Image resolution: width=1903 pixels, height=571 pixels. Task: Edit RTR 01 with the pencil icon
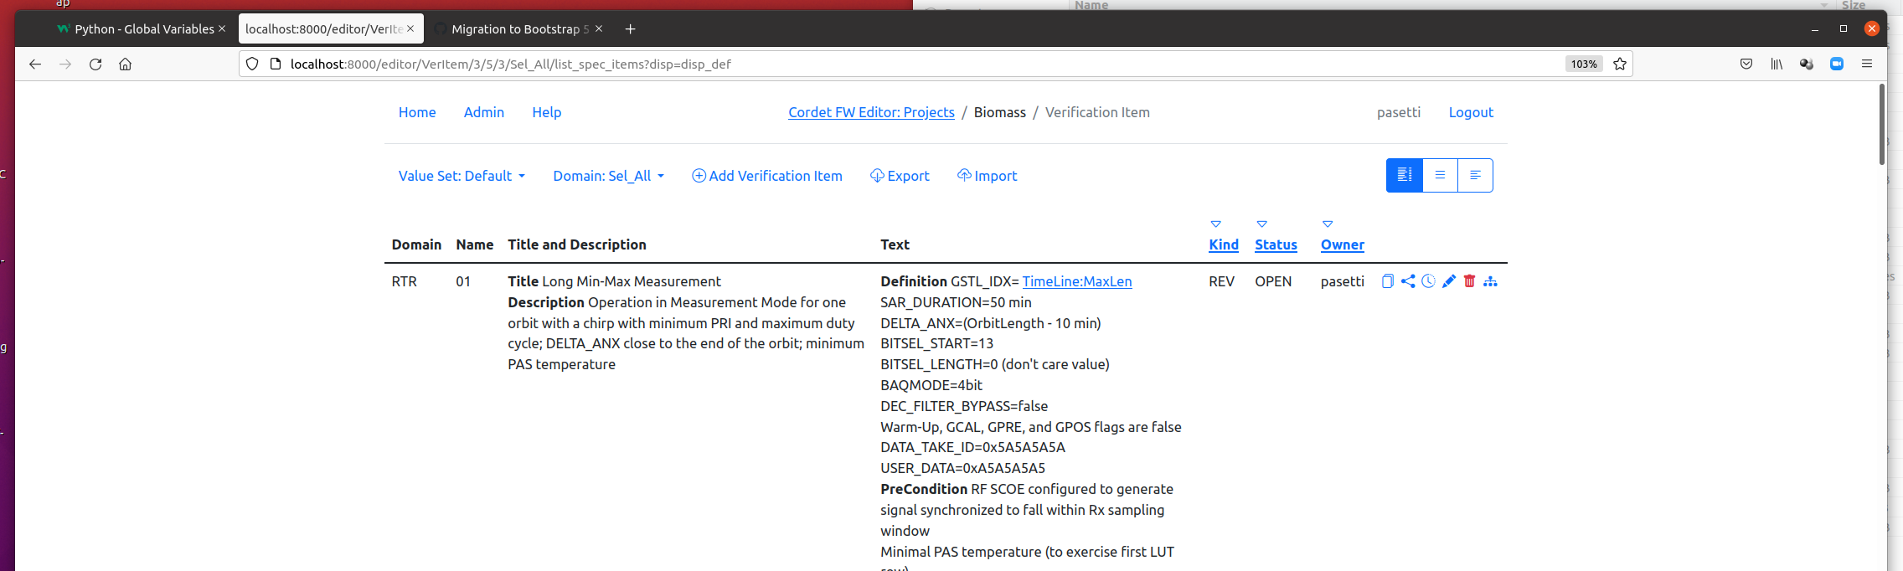1449,281
